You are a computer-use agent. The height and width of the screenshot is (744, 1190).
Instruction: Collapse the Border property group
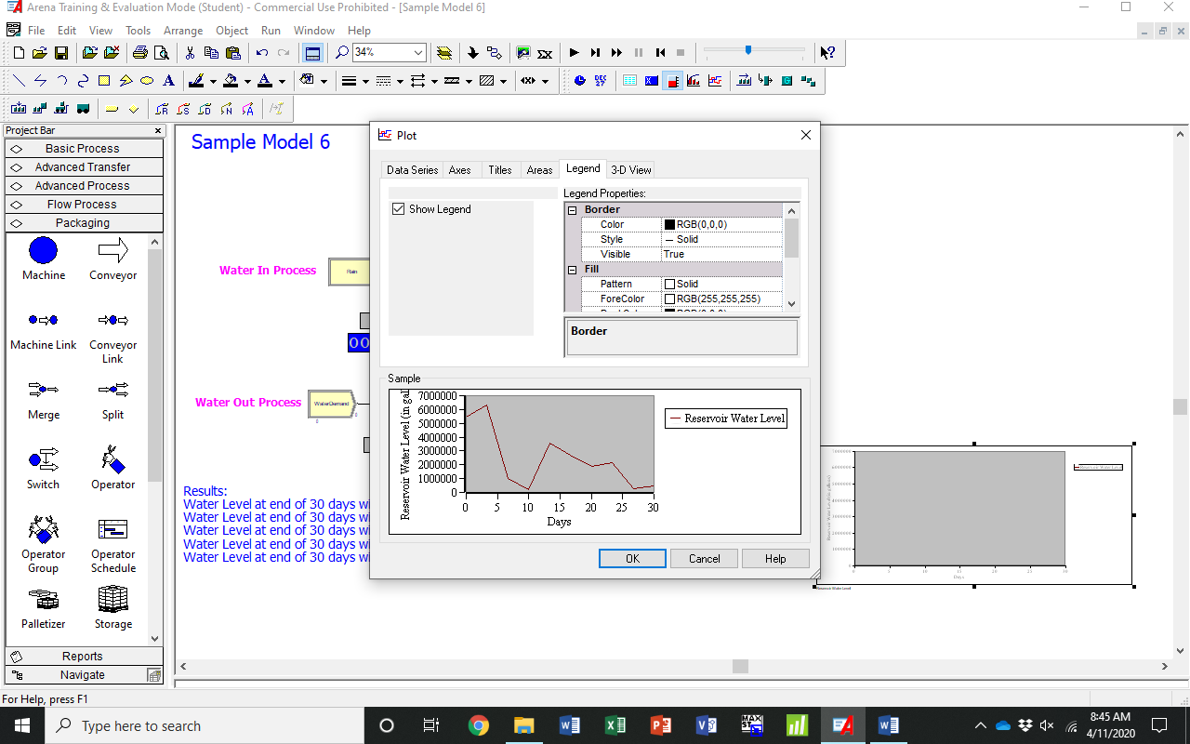tap(572, 210)
